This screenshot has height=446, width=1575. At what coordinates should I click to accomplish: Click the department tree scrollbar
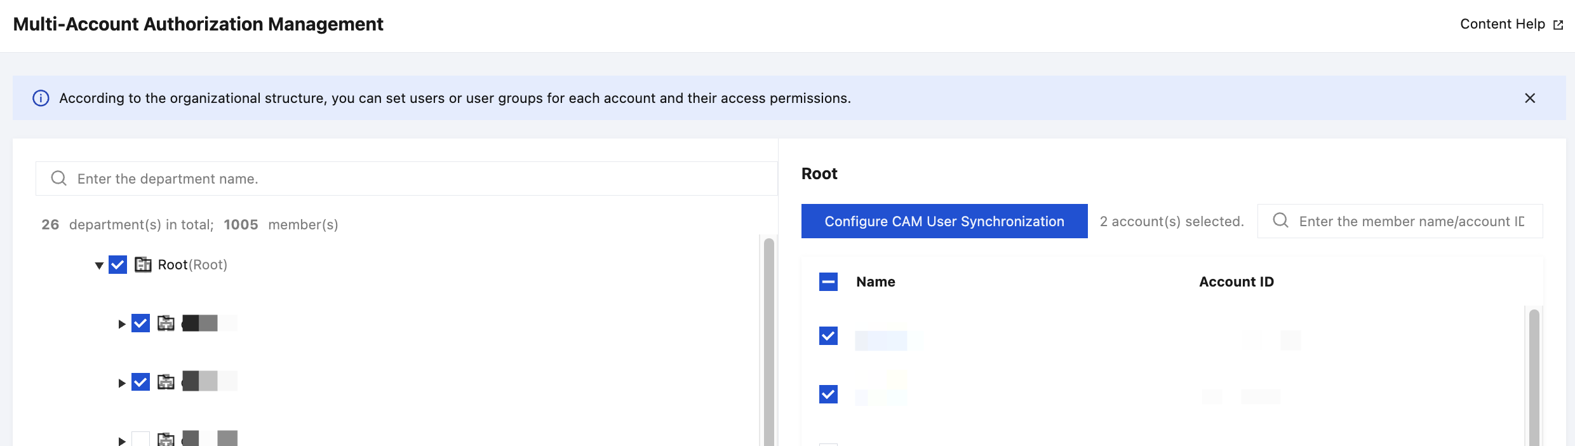[x=768, y=342]
